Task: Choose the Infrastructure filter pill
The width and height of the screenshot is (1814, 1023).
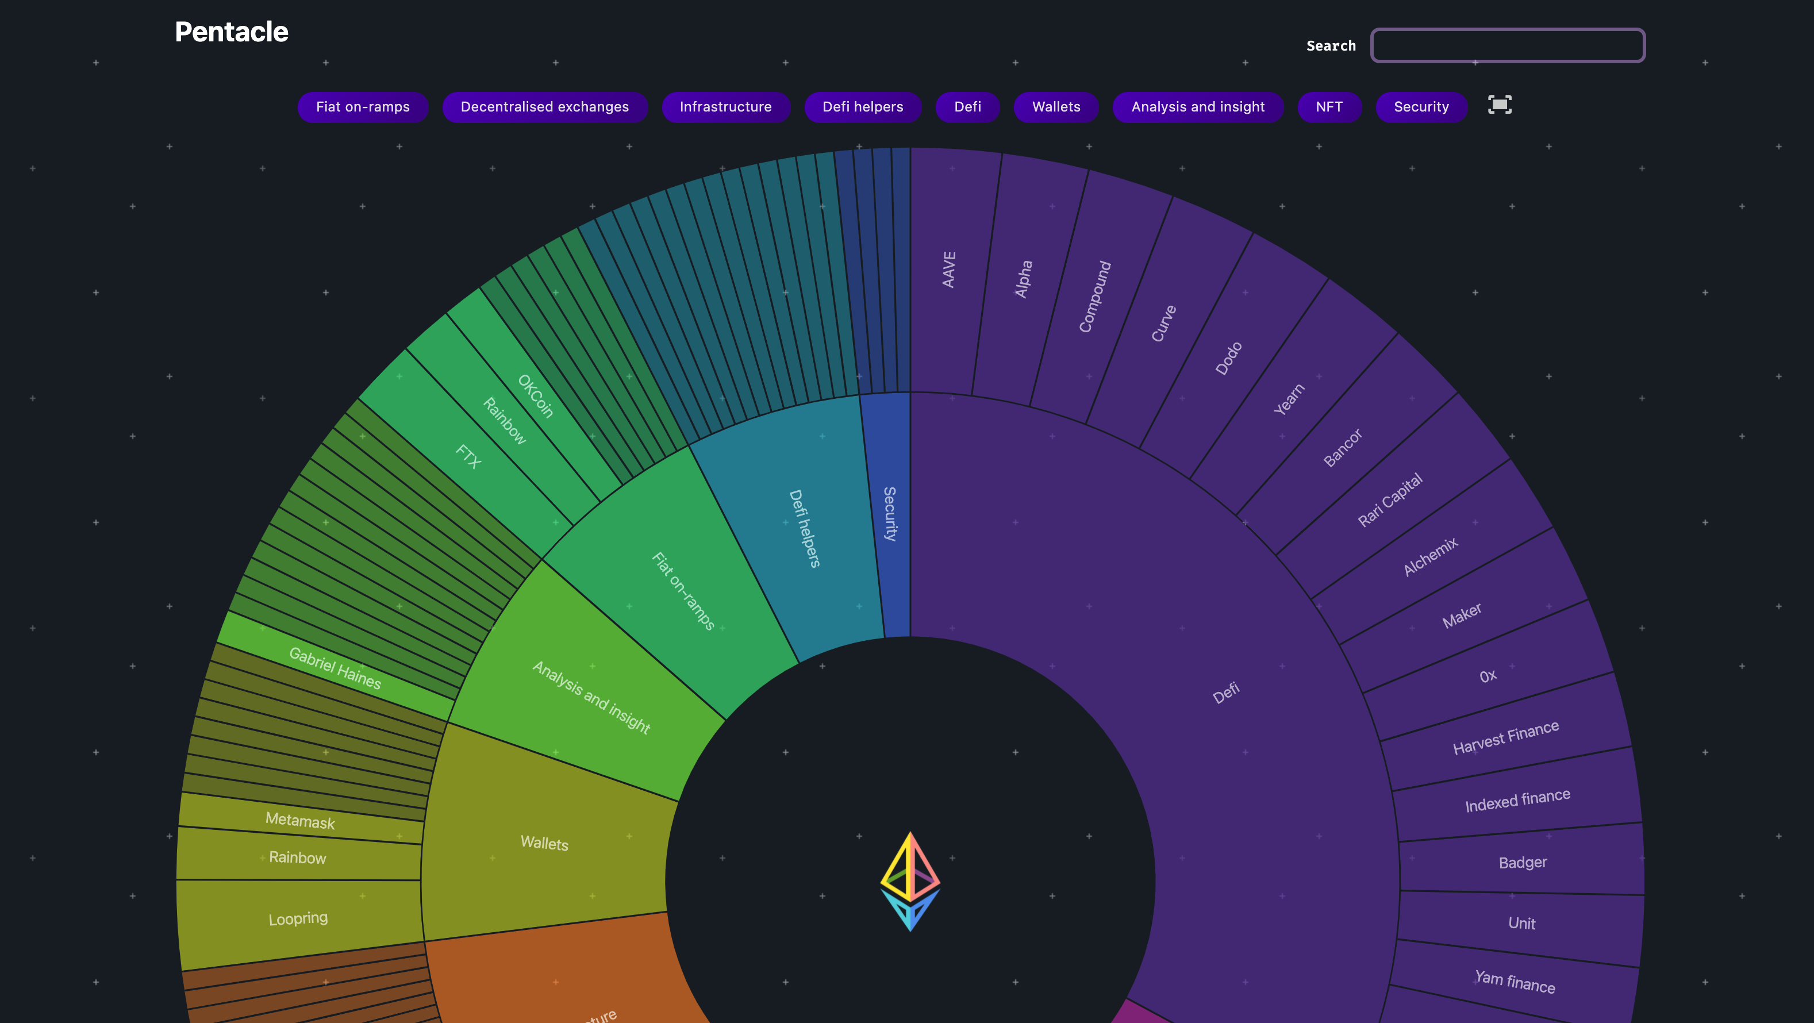Action: pos(725,107)
